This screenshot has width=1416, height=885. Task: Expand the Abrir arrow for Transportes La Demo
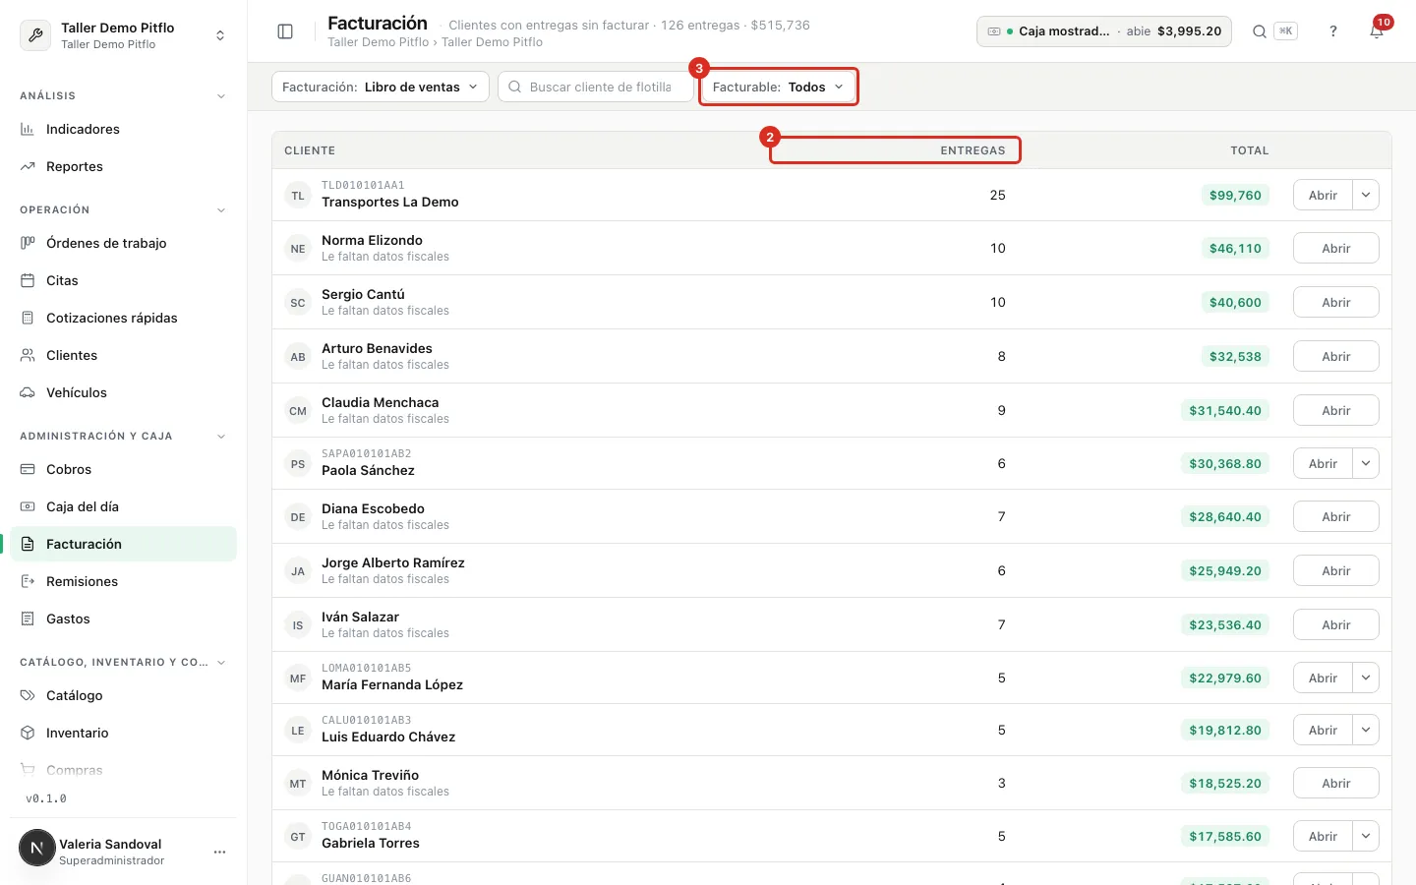click(1366, 195)
